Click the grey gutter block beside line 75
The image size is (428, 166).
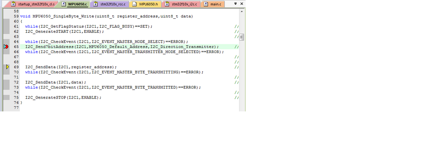tap(6, 97)
